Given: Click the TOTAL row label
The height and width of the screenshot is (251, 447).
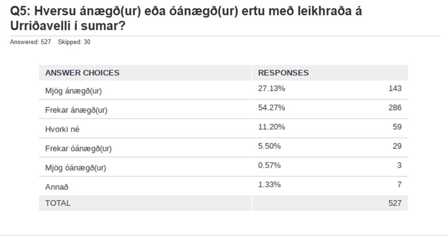Looking at the screenshot, I should (58, 203).
